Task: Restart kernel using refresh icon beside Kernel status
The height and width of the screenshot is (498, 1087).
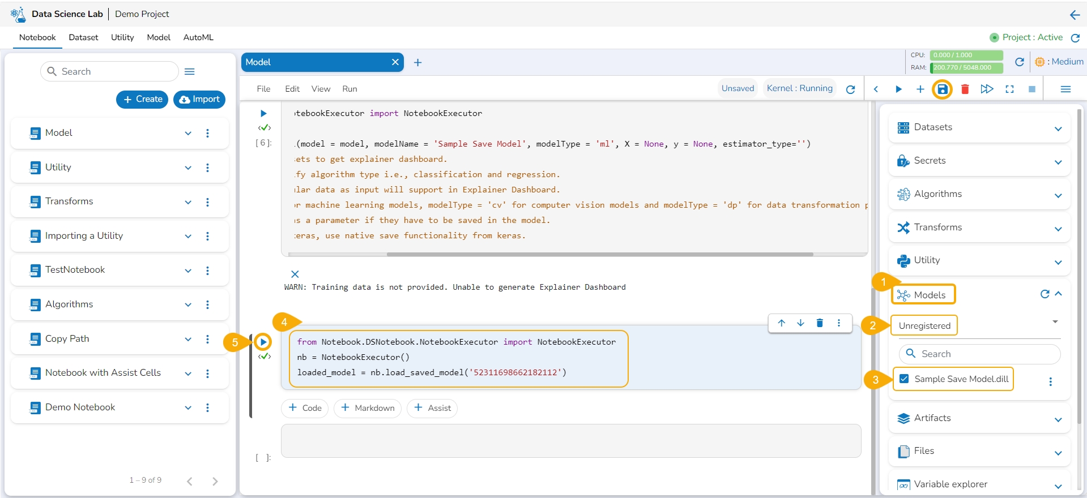Action: pyautogui.click(x=850, y=89)
